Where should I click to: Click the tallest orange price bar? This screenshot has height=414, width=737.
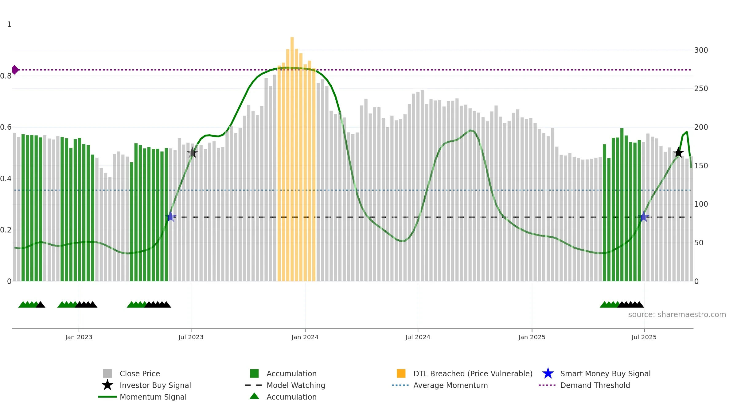coord(292,159)
